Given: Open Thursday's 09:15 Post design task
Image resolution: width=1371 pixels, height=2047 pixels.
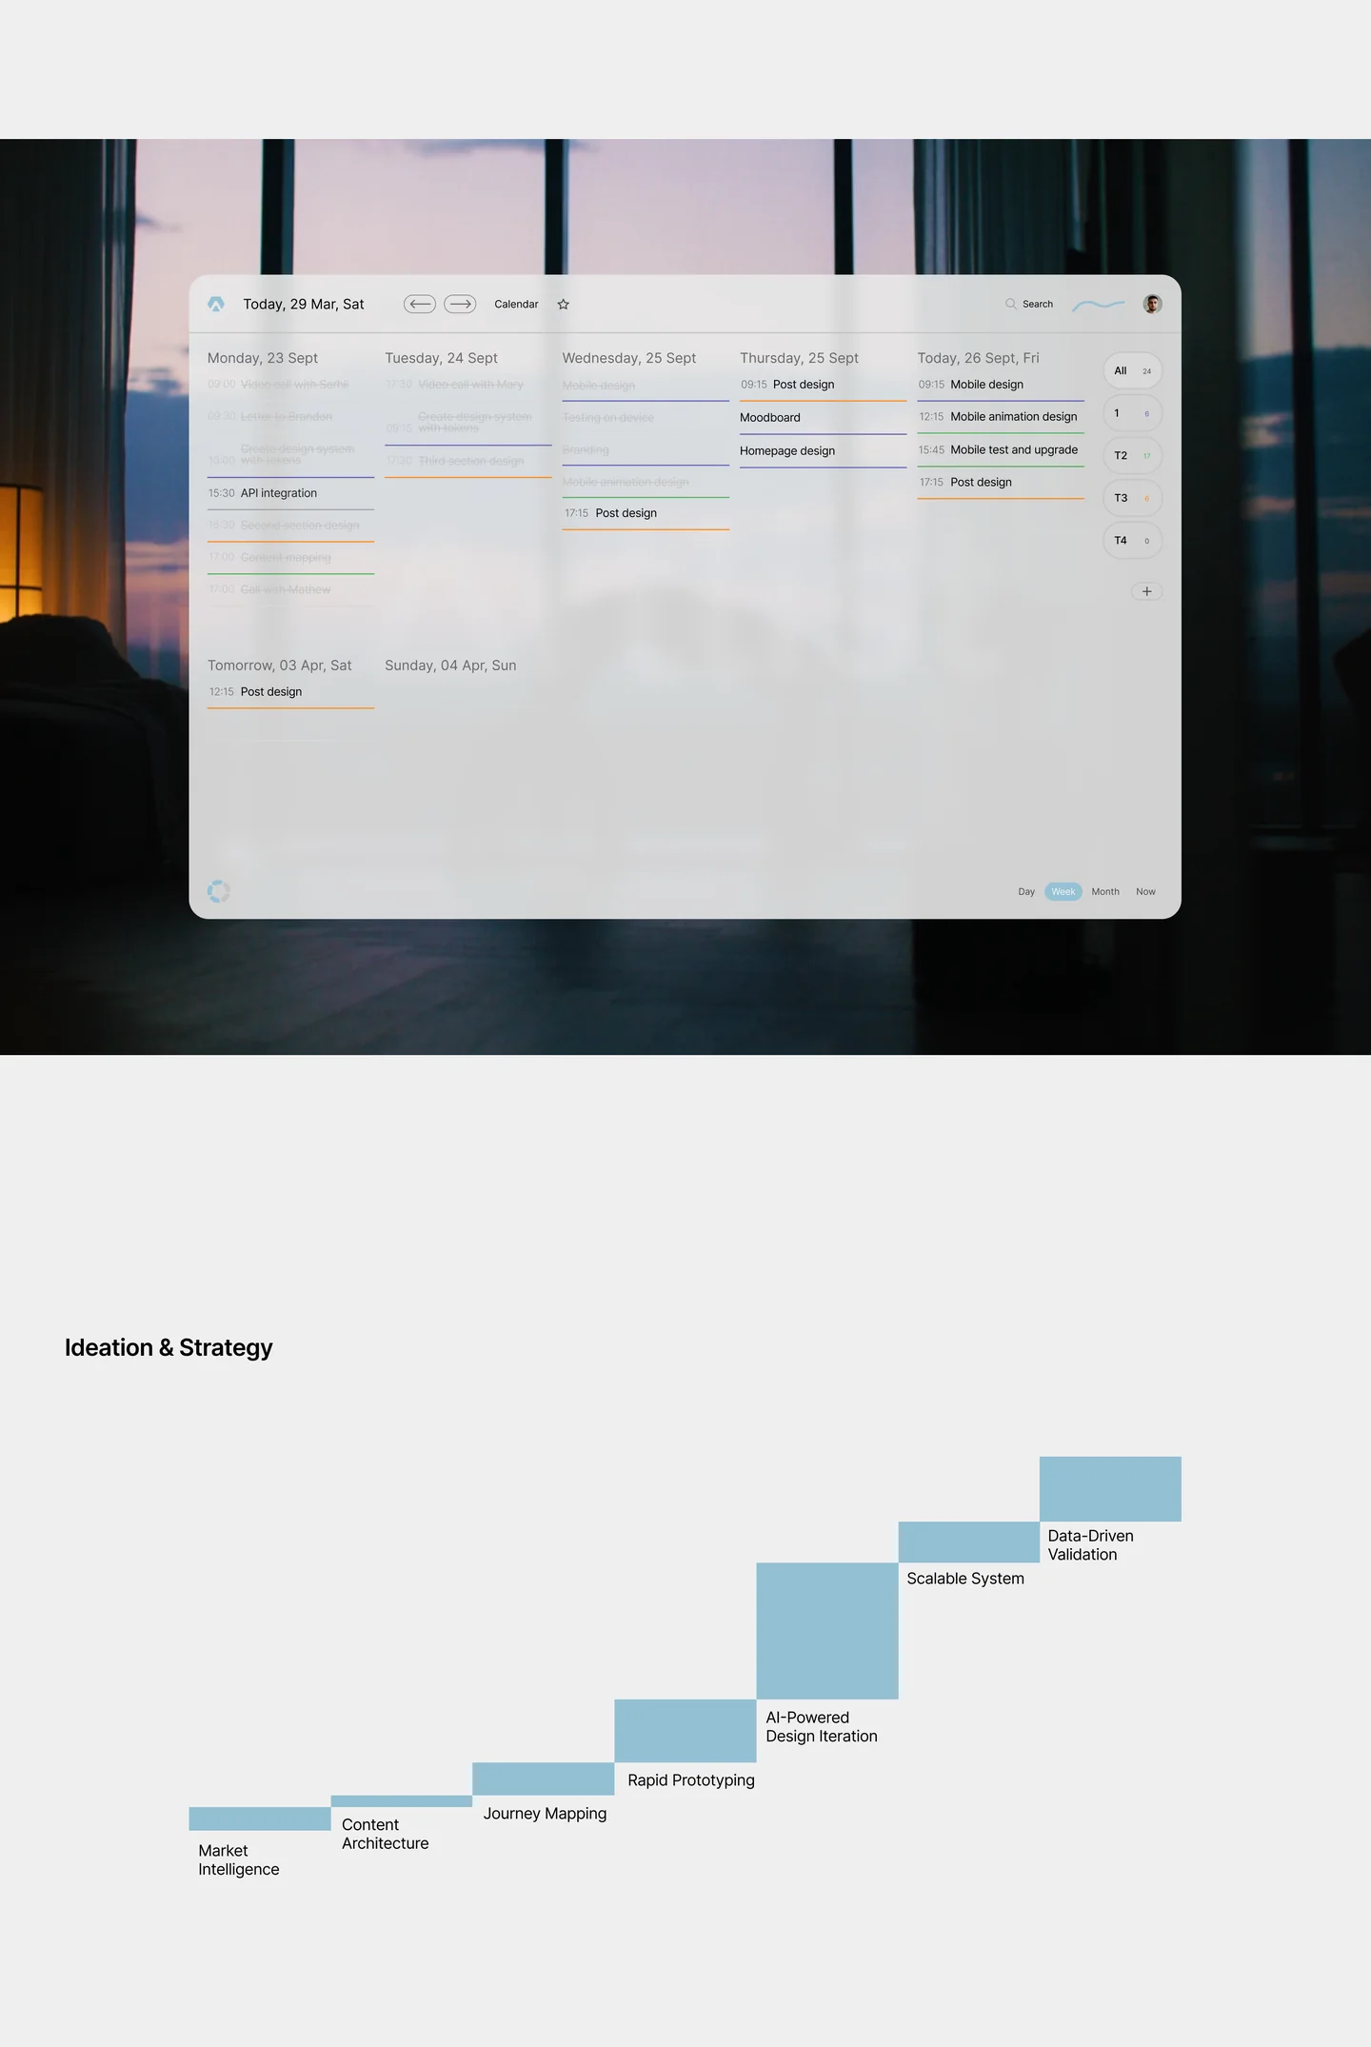Looking at the screenshot, I should [x=823, y=385].
